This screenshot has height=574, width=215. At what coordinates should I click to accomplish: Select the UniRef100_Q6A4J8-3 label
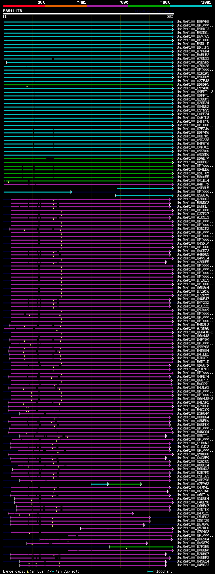[195, 399]
